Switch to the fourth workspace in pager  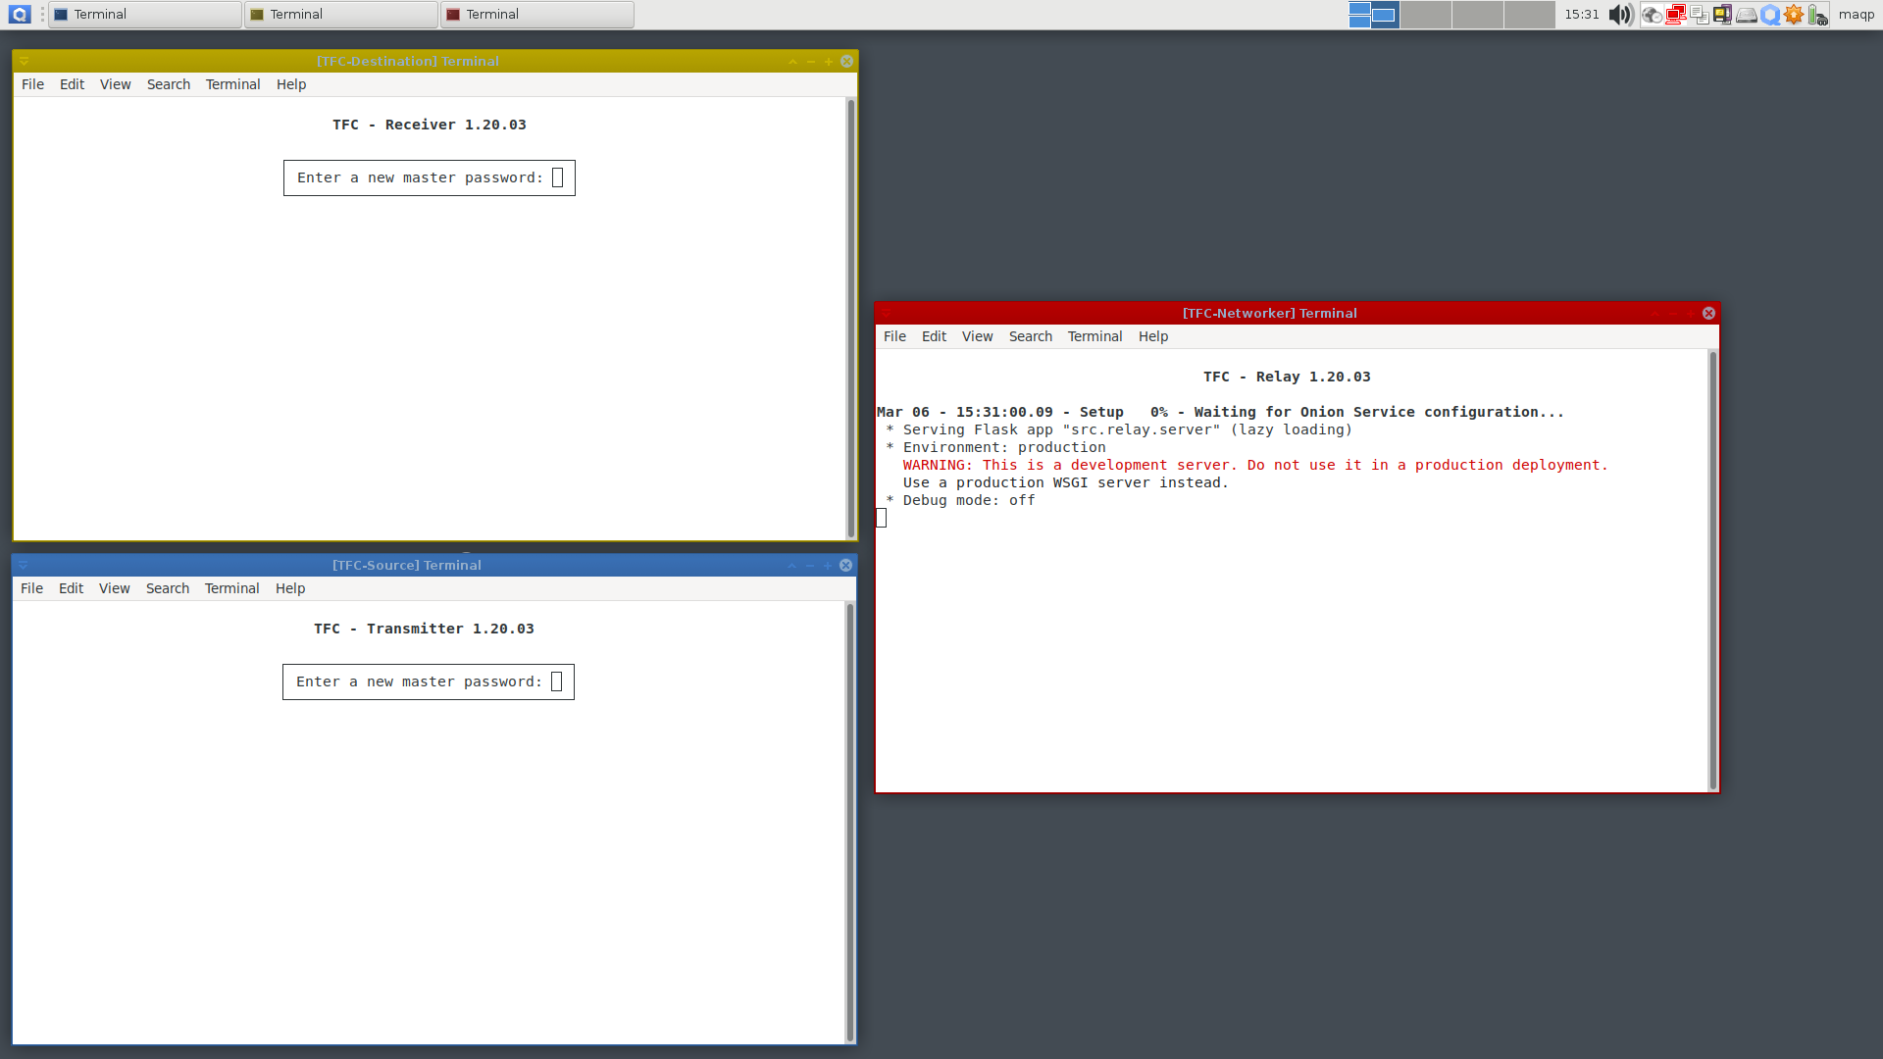pos(1530,15)
